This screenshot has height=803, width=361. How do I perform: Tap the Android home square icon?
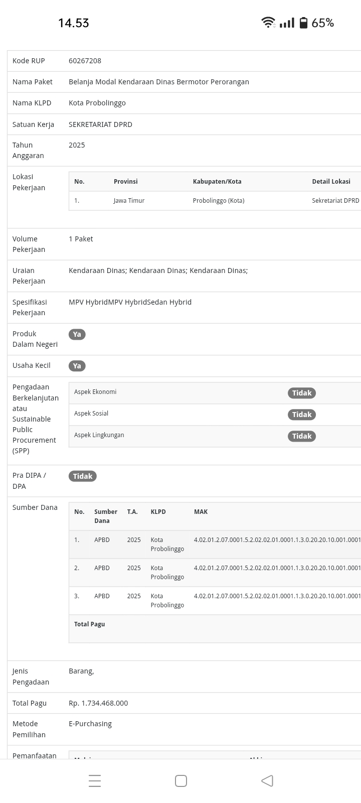pos(181,780)
